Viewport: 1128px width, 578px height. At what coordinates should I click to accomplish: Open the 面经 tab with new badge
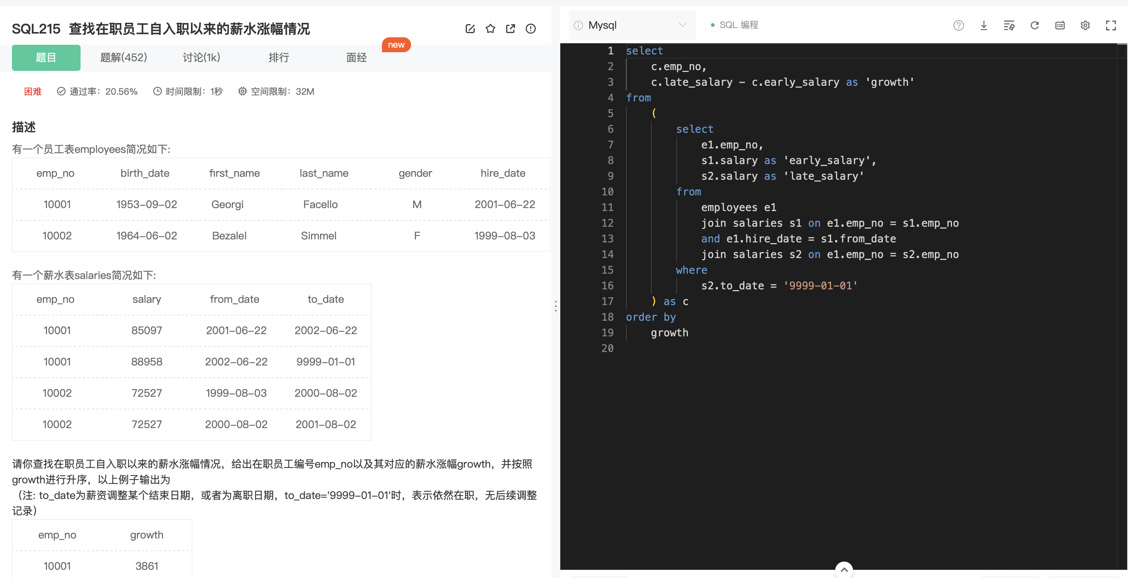(x=356, y=57)
